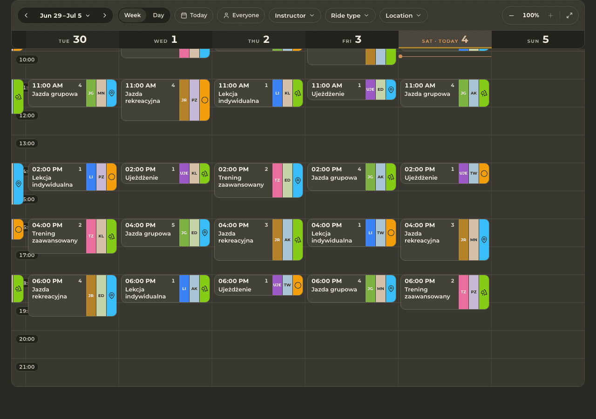Expand calendar to fullscreen
Viewport: 596px width, 419px height.
click(x=569, y=15)
